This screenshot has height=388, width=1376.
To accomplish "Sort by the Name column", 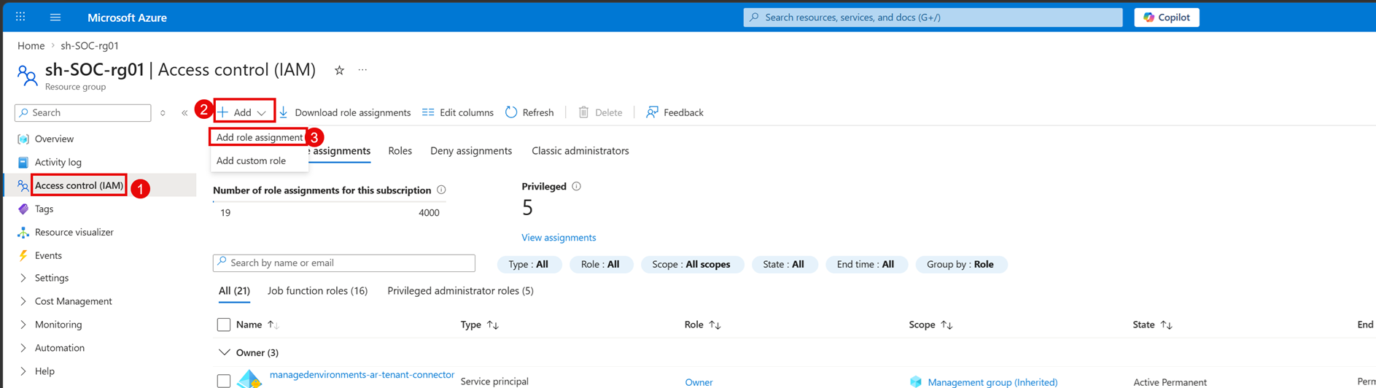I will click(x=257, y=325).
